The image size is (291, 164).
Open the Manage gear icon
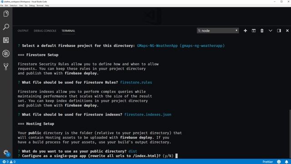[6, 153]
